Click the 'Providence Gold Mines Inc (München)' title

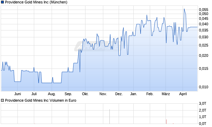coord(36,2)
